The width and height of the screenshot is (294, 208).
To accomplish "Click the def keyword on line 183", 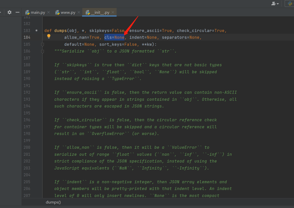I will (48, 30).
